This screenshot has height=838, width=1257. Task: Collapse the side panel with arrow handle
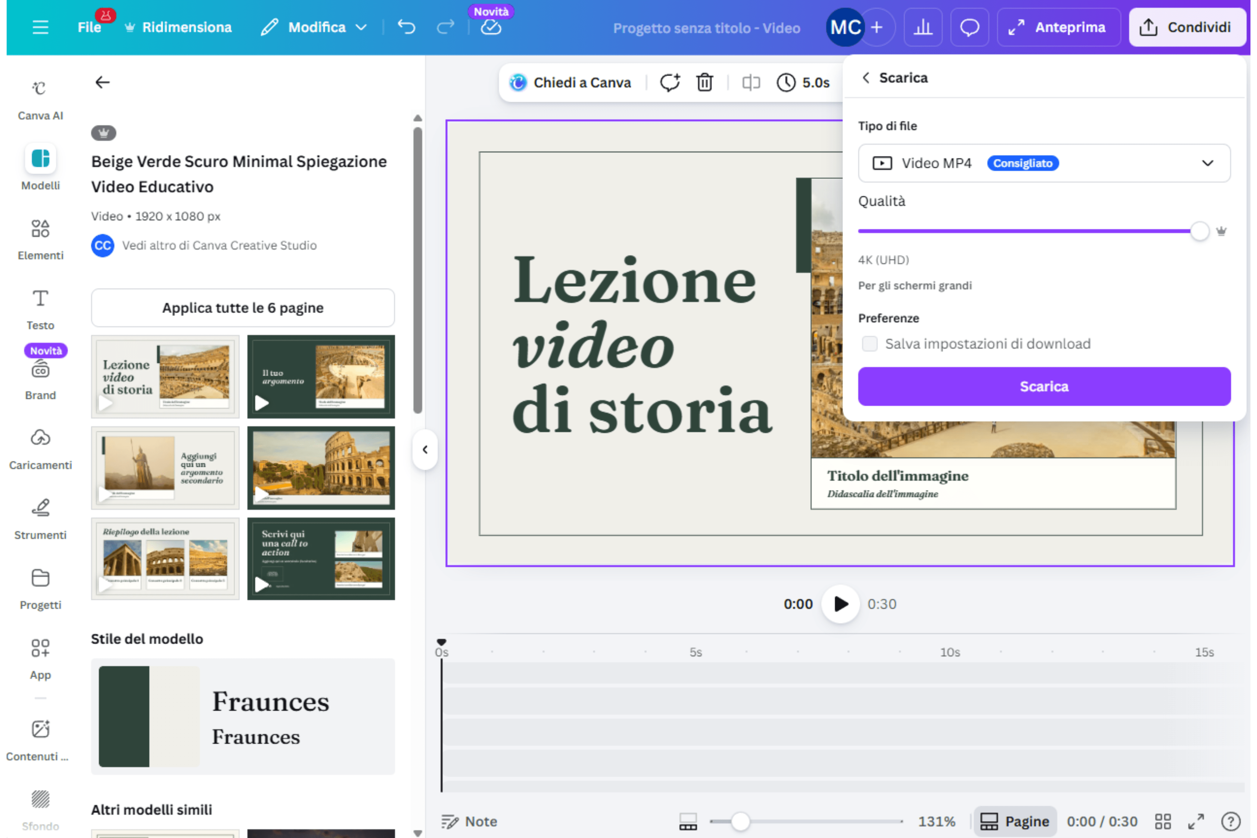(x=425, y=450)
